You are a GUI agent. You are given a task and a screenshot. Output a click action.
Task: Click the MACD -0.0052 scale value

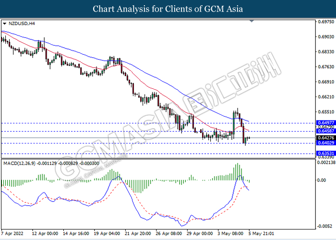[324, 227]
